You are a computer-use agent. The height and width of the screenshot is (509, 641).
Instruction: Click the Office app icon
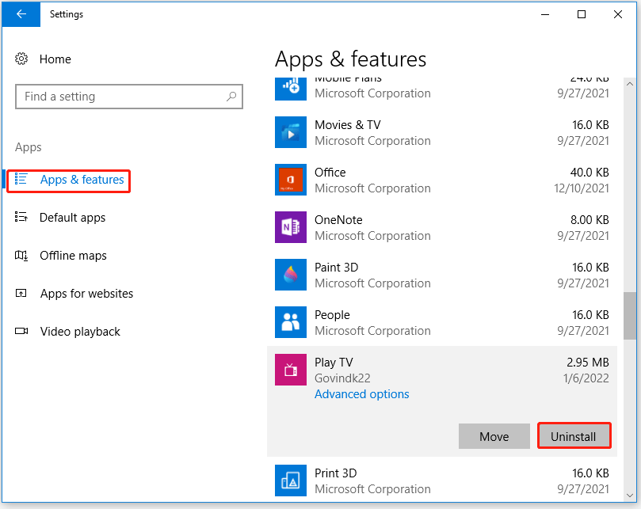290,180
